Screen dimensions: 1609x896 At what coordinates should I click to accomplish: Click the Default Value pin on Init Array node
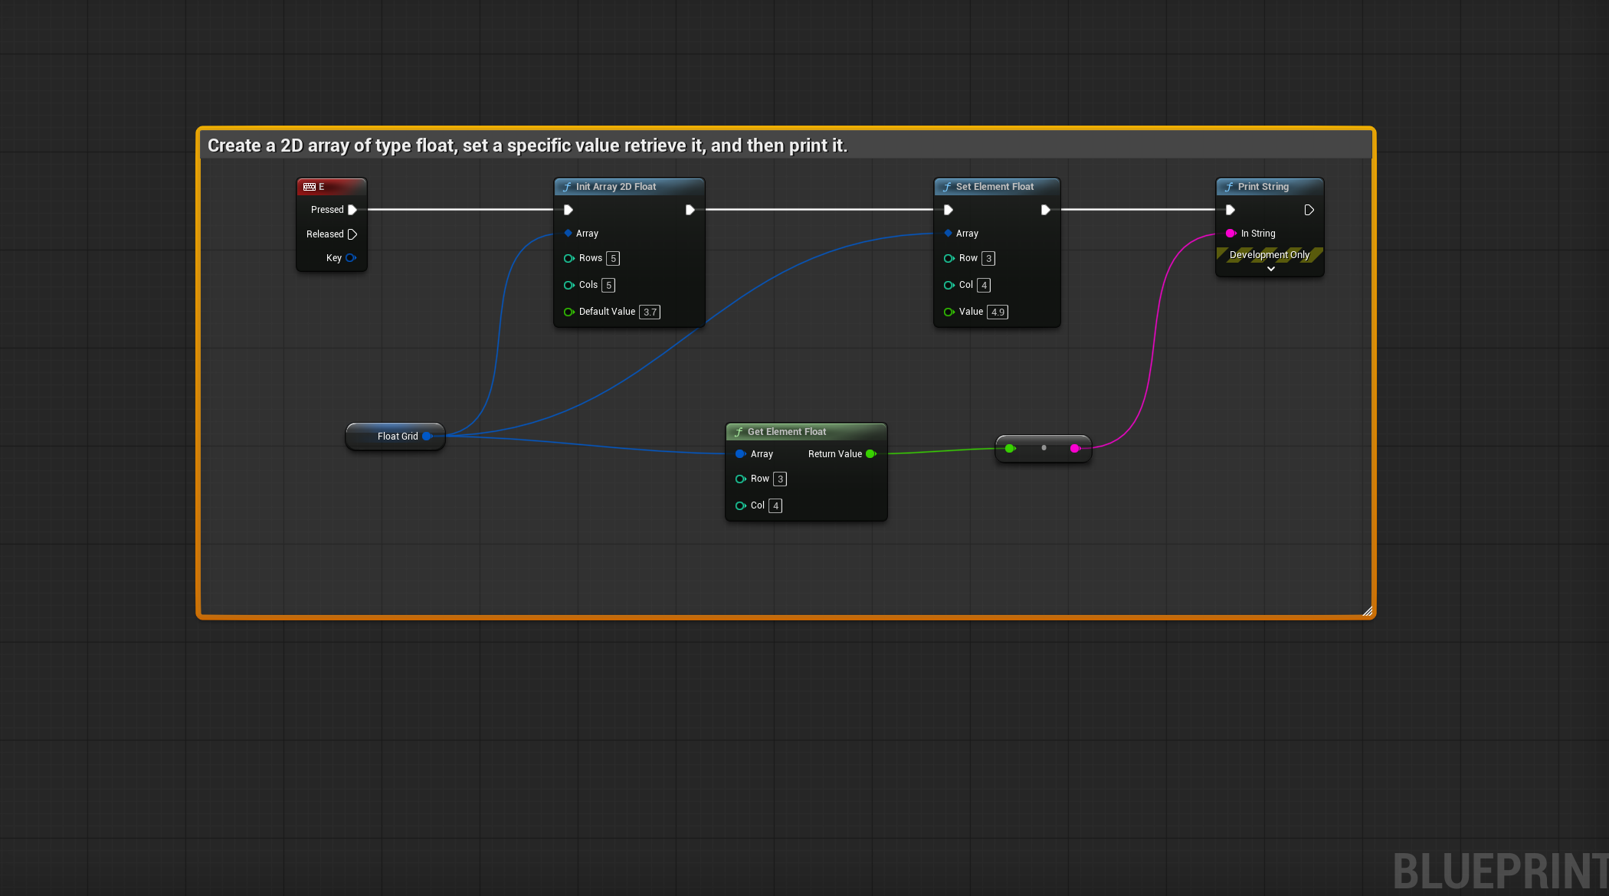pyautogui.click(x=569, y=312)
